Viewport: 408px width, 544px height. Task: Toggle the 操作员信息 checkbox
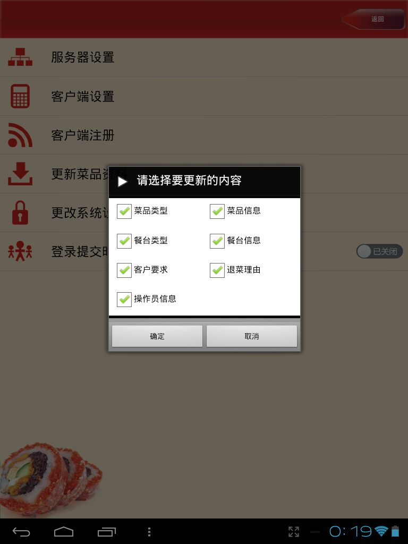(x=124, y=300)
